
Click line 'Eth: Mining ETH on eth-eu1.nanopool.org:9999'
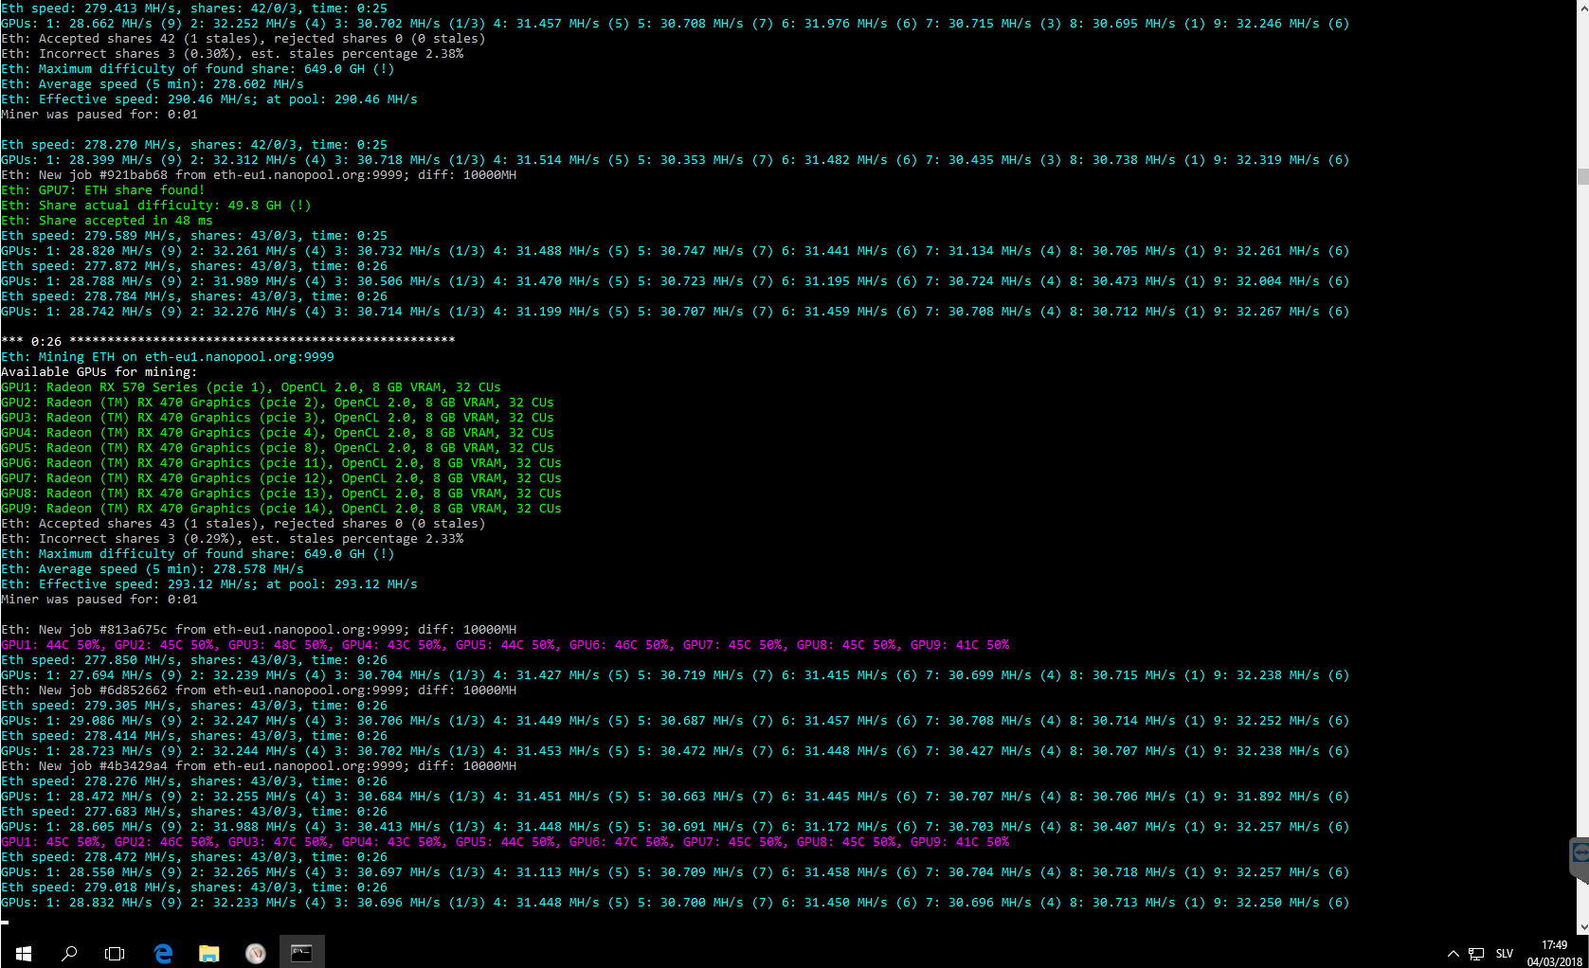coord(168,357)
